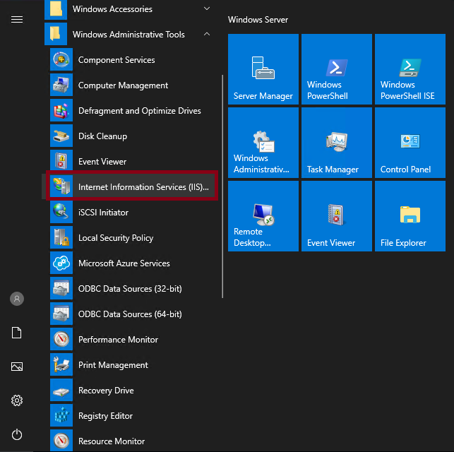This screenshot has width=454, height=452.
Task: Collapse the Windows Administrative Tools chevron
Action: [x=207, y=34]
